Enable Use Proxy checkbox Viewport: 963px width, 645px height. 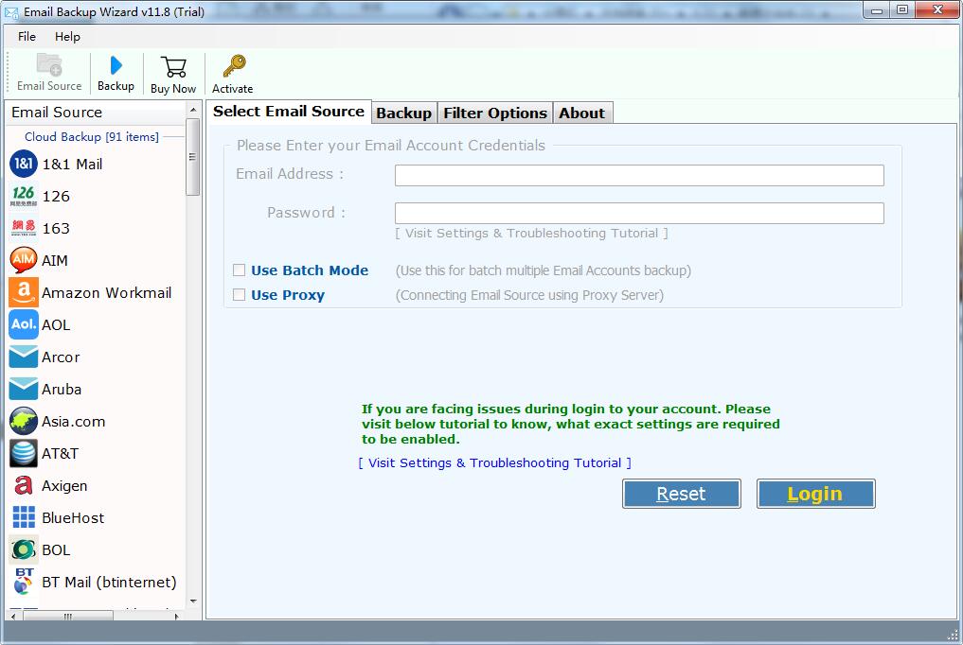(x=239, y=295)
